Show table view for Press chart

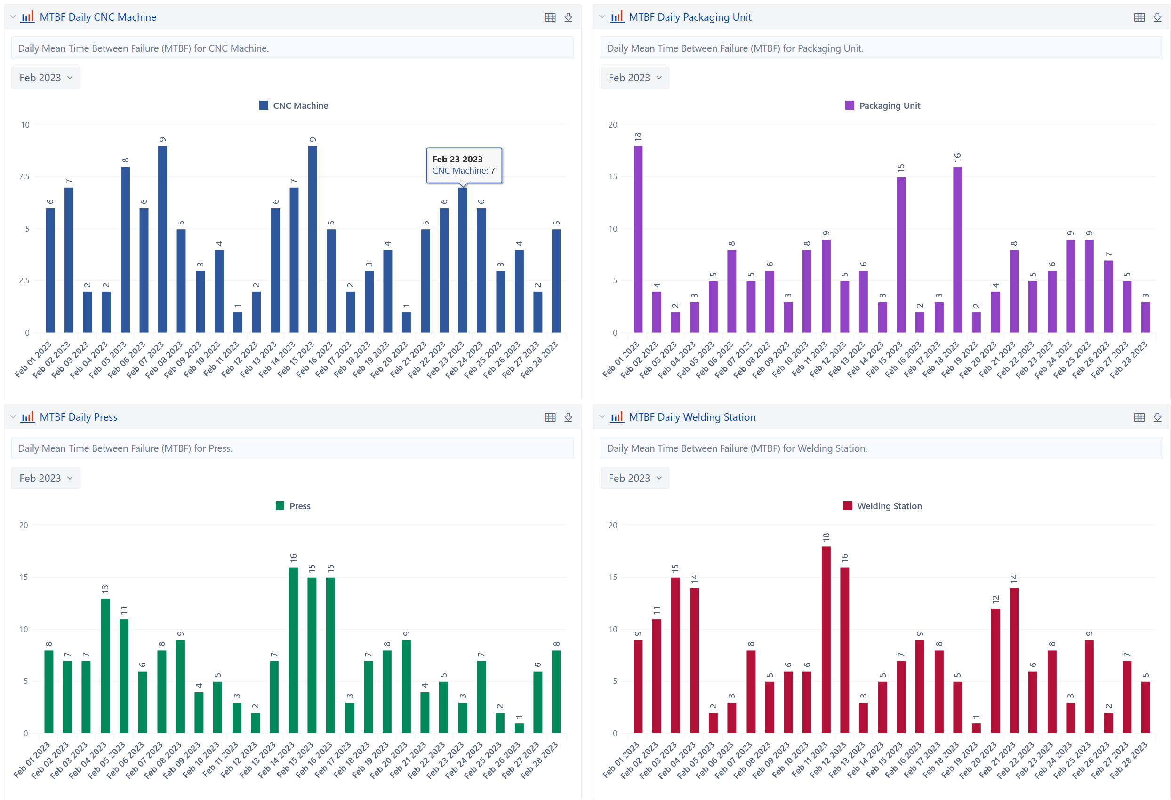[550, 417]
